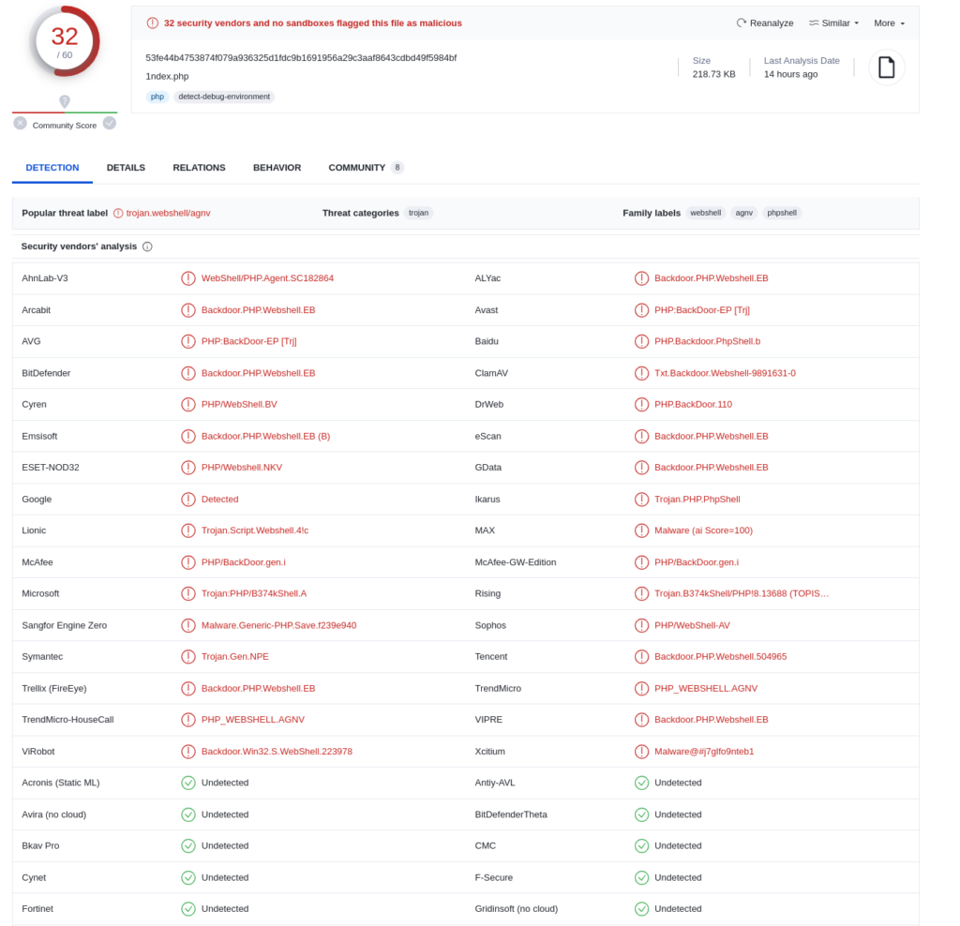This screenshot has height=926, width=960.
Task: Click the Reanalyze refresh icon
Action: pyautogui.click(x=742, y=23)
